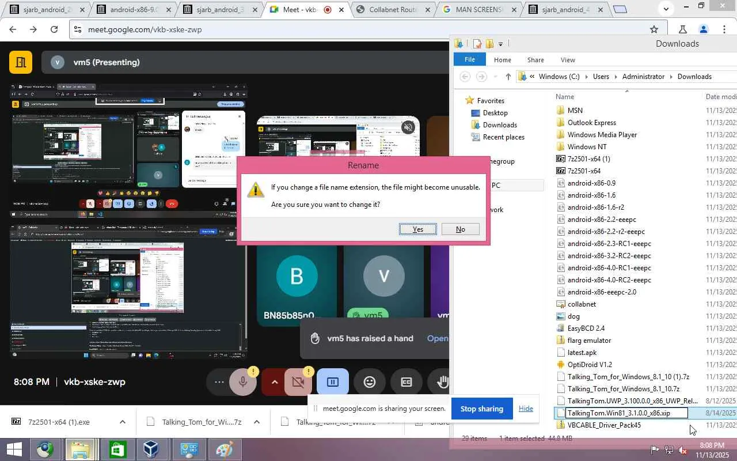
Task: Select Recent places under Favorites
Action: (503, 137)
